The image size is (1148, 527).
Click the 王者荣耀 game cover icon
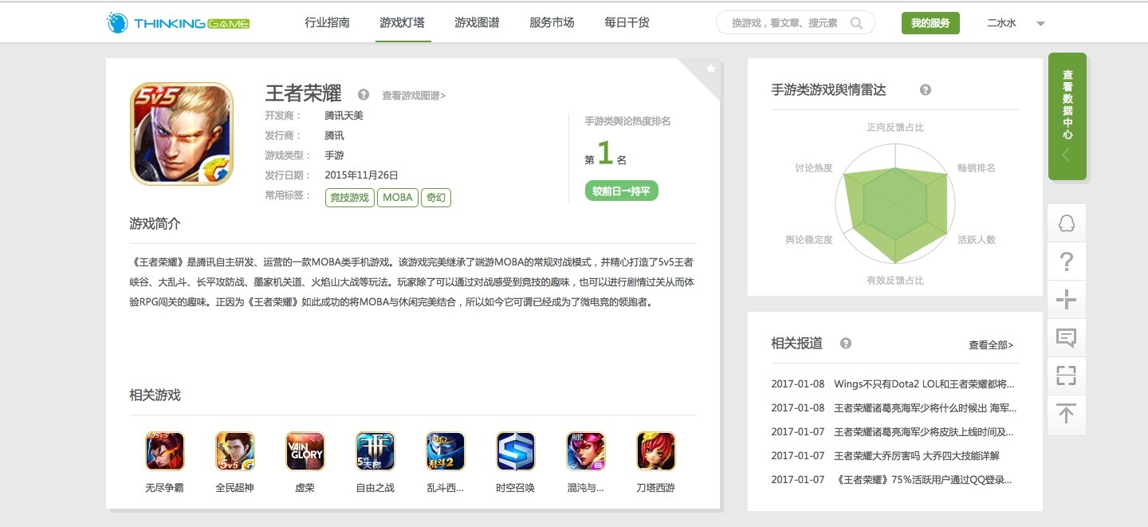(182, 134)
